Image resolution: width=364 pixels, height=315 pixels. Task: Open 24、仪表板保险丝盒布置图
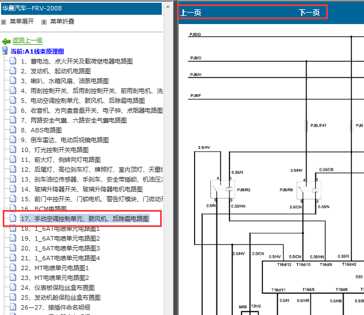58,288
